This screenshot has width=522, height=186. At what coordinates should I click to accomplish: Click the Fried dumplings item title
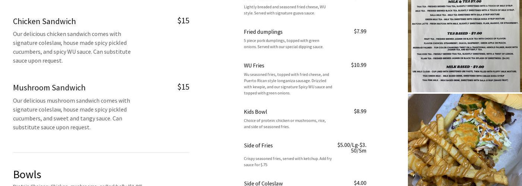[263, 32]
